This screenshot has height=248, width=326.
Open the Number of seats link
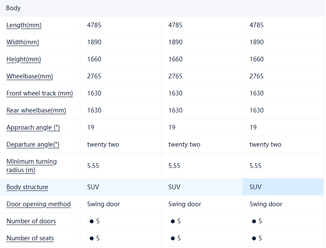click(30, 238)
